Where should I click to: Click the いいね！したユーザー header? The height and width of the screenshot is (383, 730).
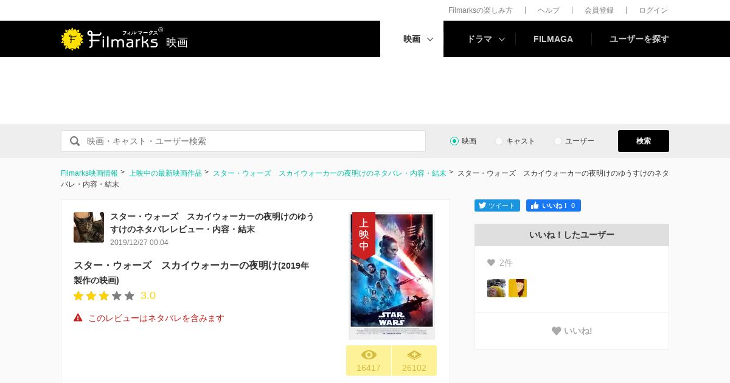(x=572, y=235)
